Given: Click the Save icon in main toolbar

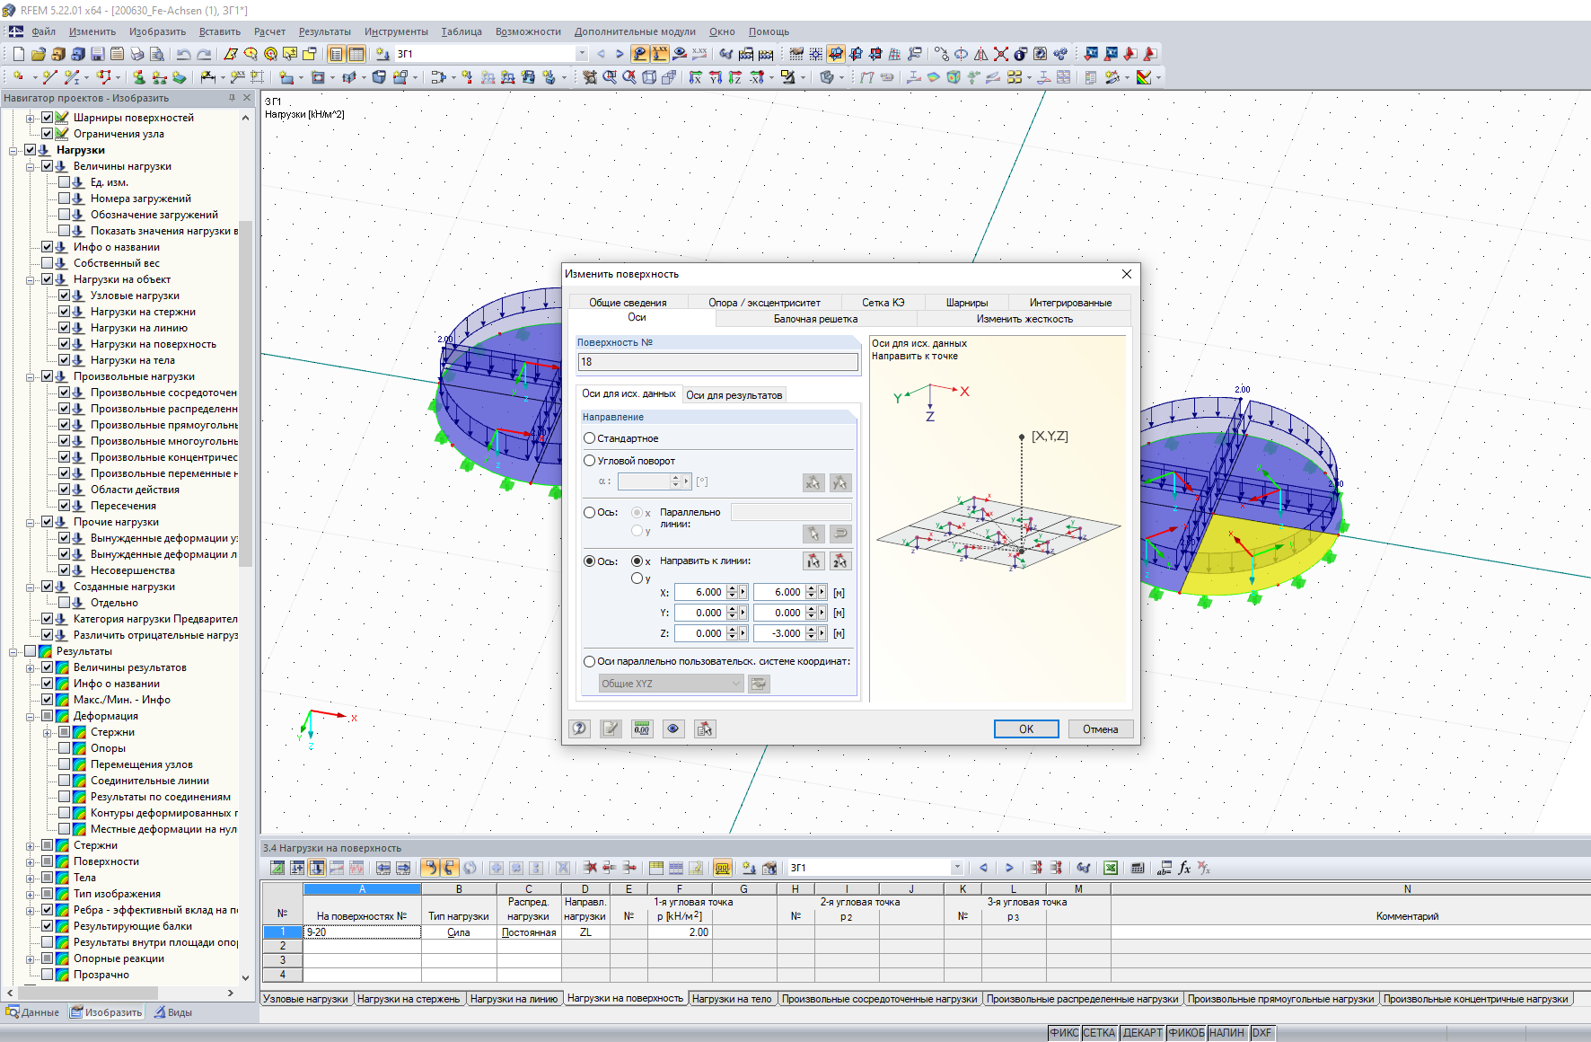Looking at the screenshot, I should point(98,54).
